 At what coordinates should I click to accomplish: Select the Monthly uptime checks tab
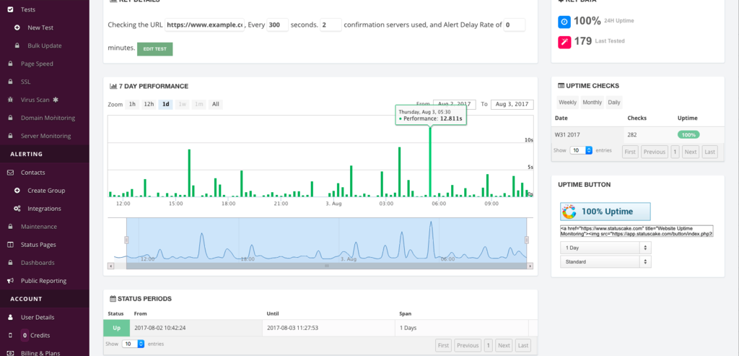click(592, 103)
